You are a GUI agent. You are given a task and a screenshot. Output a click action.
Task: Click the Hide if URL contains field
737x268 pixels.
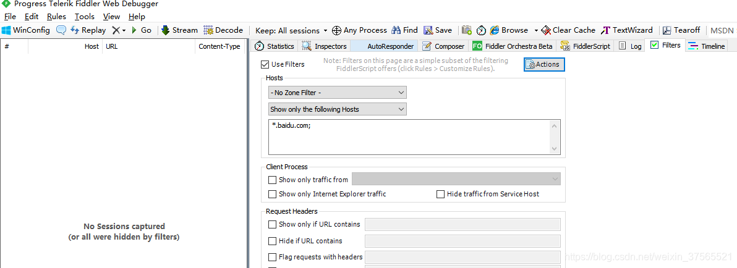[x=463, y=241]
